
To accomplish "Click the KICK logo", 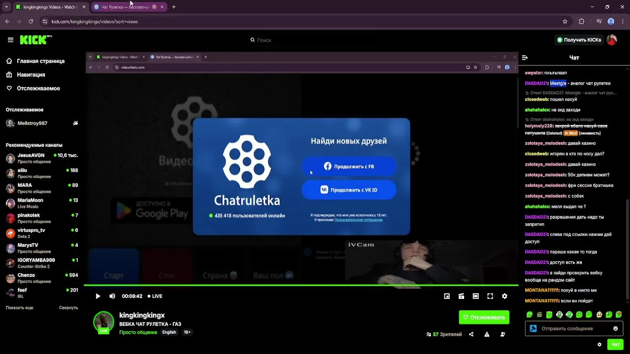I will pos(35,40).
